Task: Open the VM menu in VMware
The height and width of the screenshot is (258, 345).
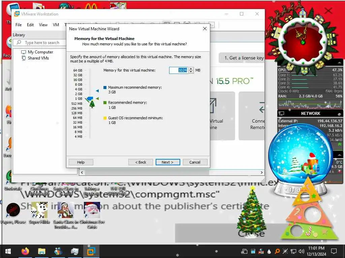Action: pyautogui.click(x=56, y=25)
